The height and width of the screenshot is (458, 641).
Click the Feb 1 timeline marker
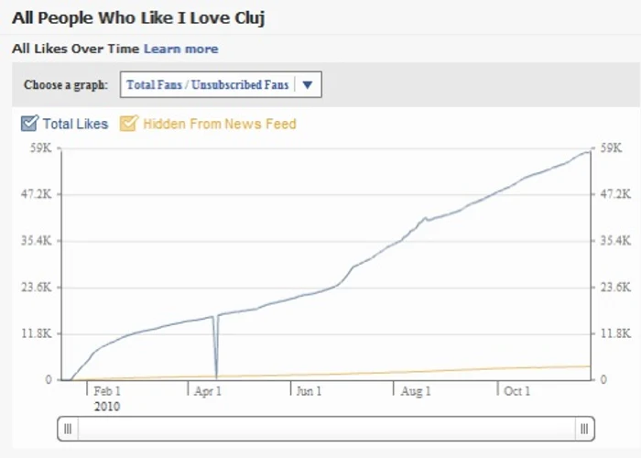pyautogui.click(x=107, y=391)
